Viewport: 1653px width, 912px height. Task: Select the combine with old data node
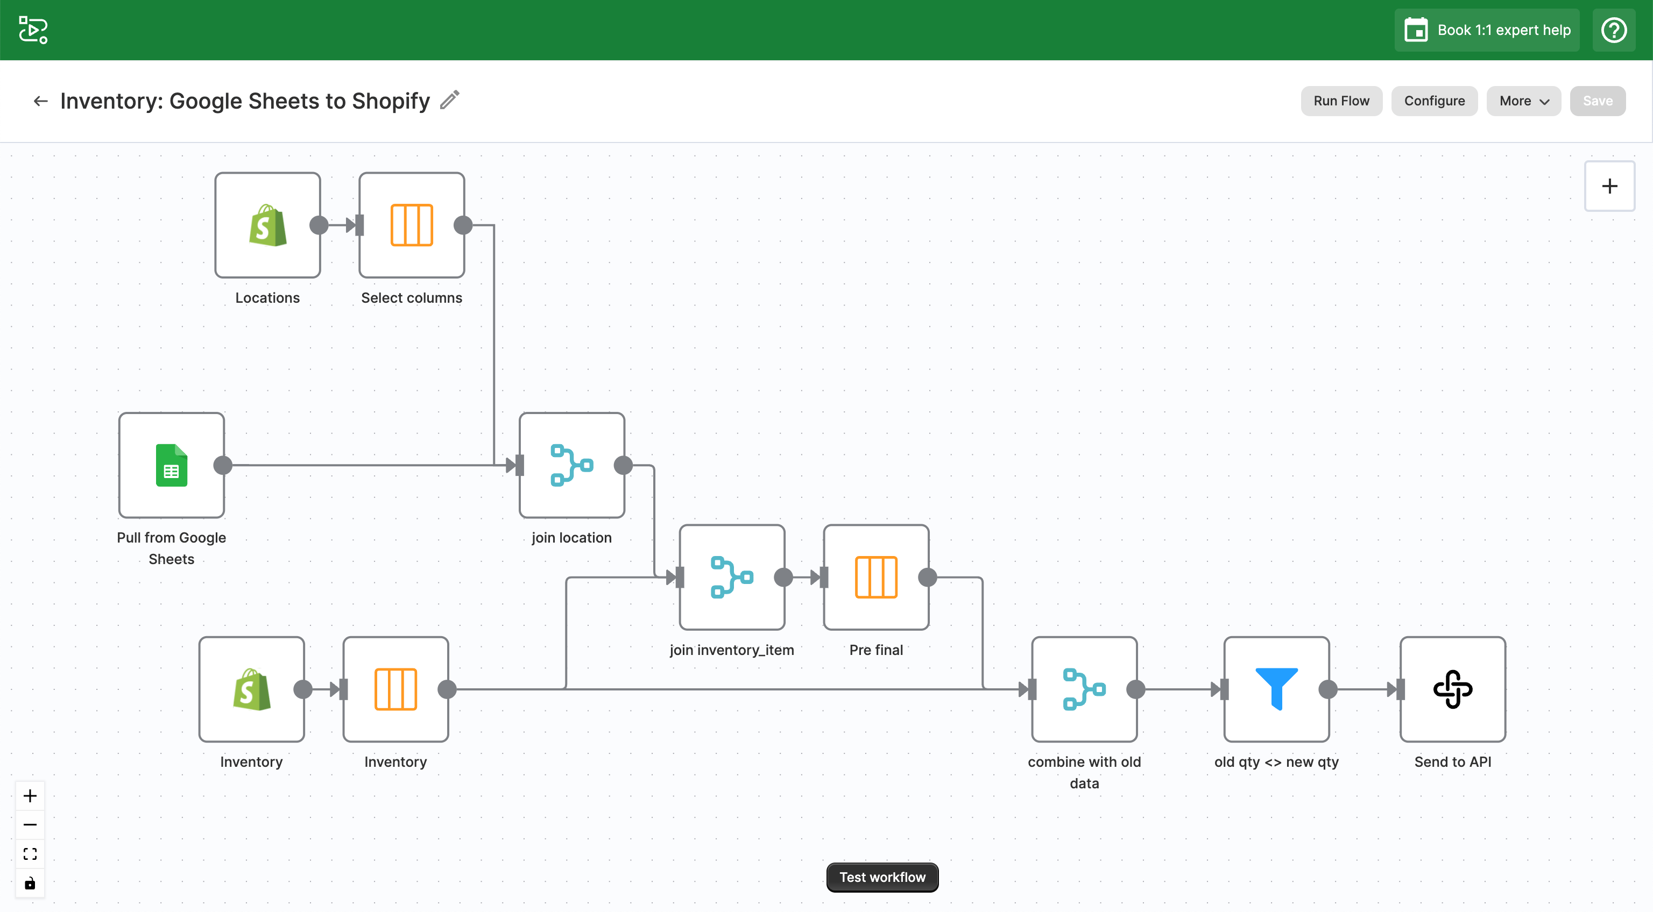tap(1084, 689)
